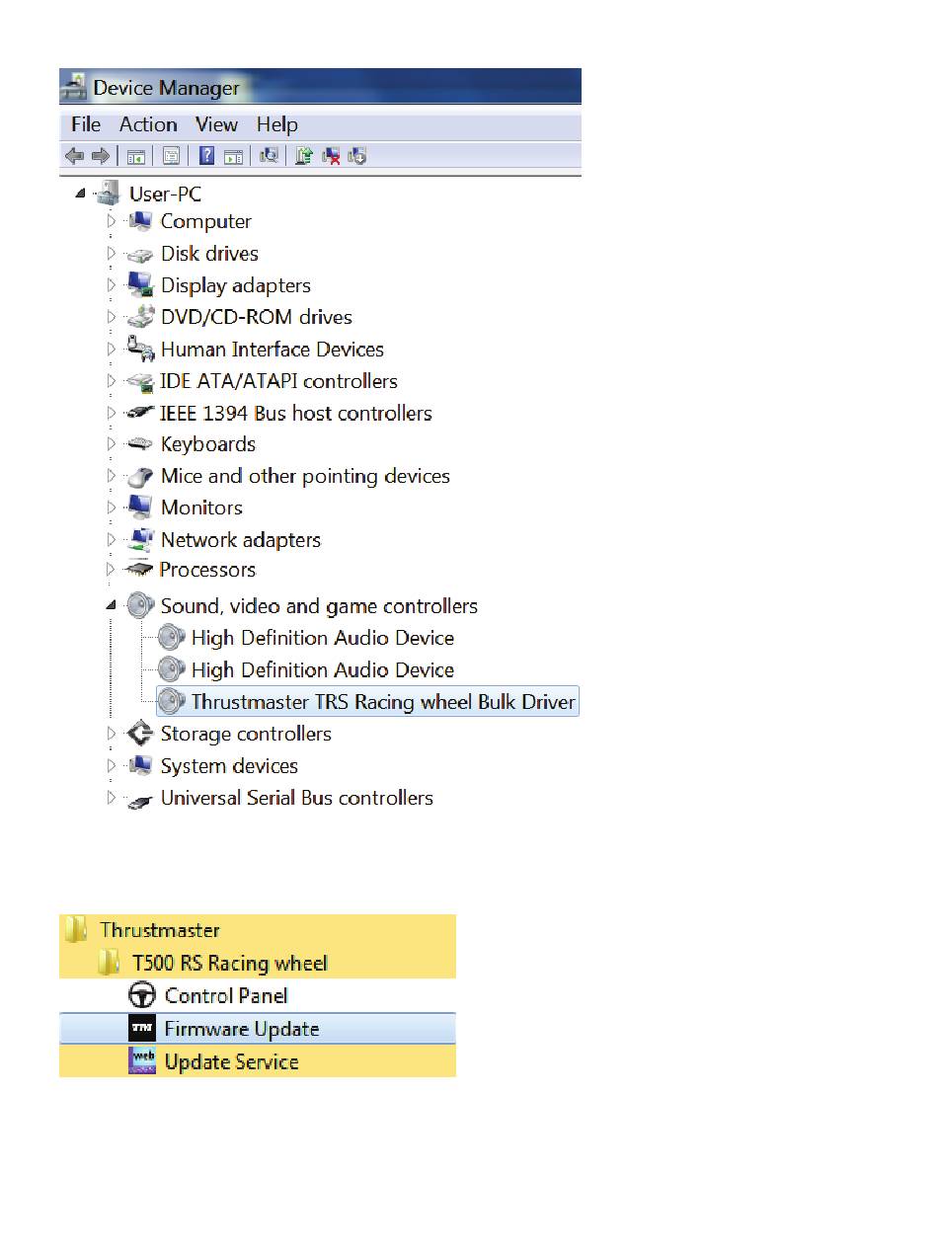
Task: Click the Human Interface Devices icon
Action: point(141,349)
